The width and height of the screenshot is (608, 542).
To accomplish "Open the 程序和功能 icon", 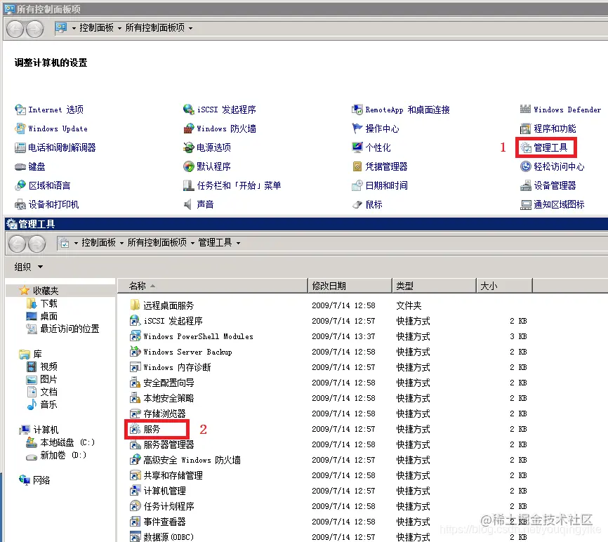I will (525, 128).
